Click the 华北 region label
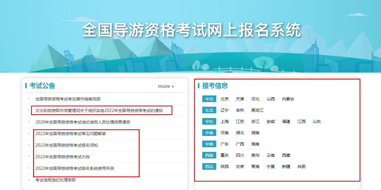The height and width of the screenshot is (190, 381). click(x=209, y=99)
